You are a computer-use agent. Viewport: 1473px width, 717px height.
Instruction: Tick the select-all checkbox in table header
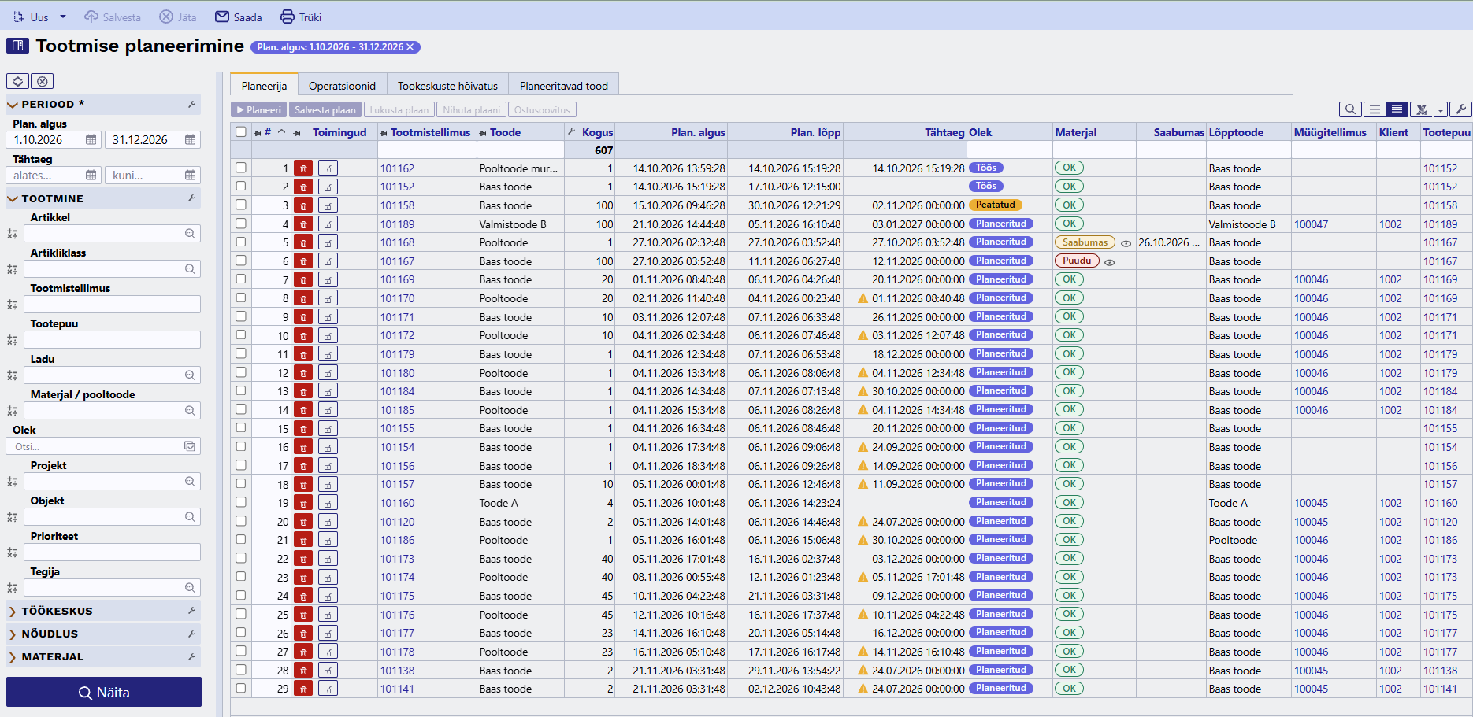pyautogui.click(x=241, y=131)
